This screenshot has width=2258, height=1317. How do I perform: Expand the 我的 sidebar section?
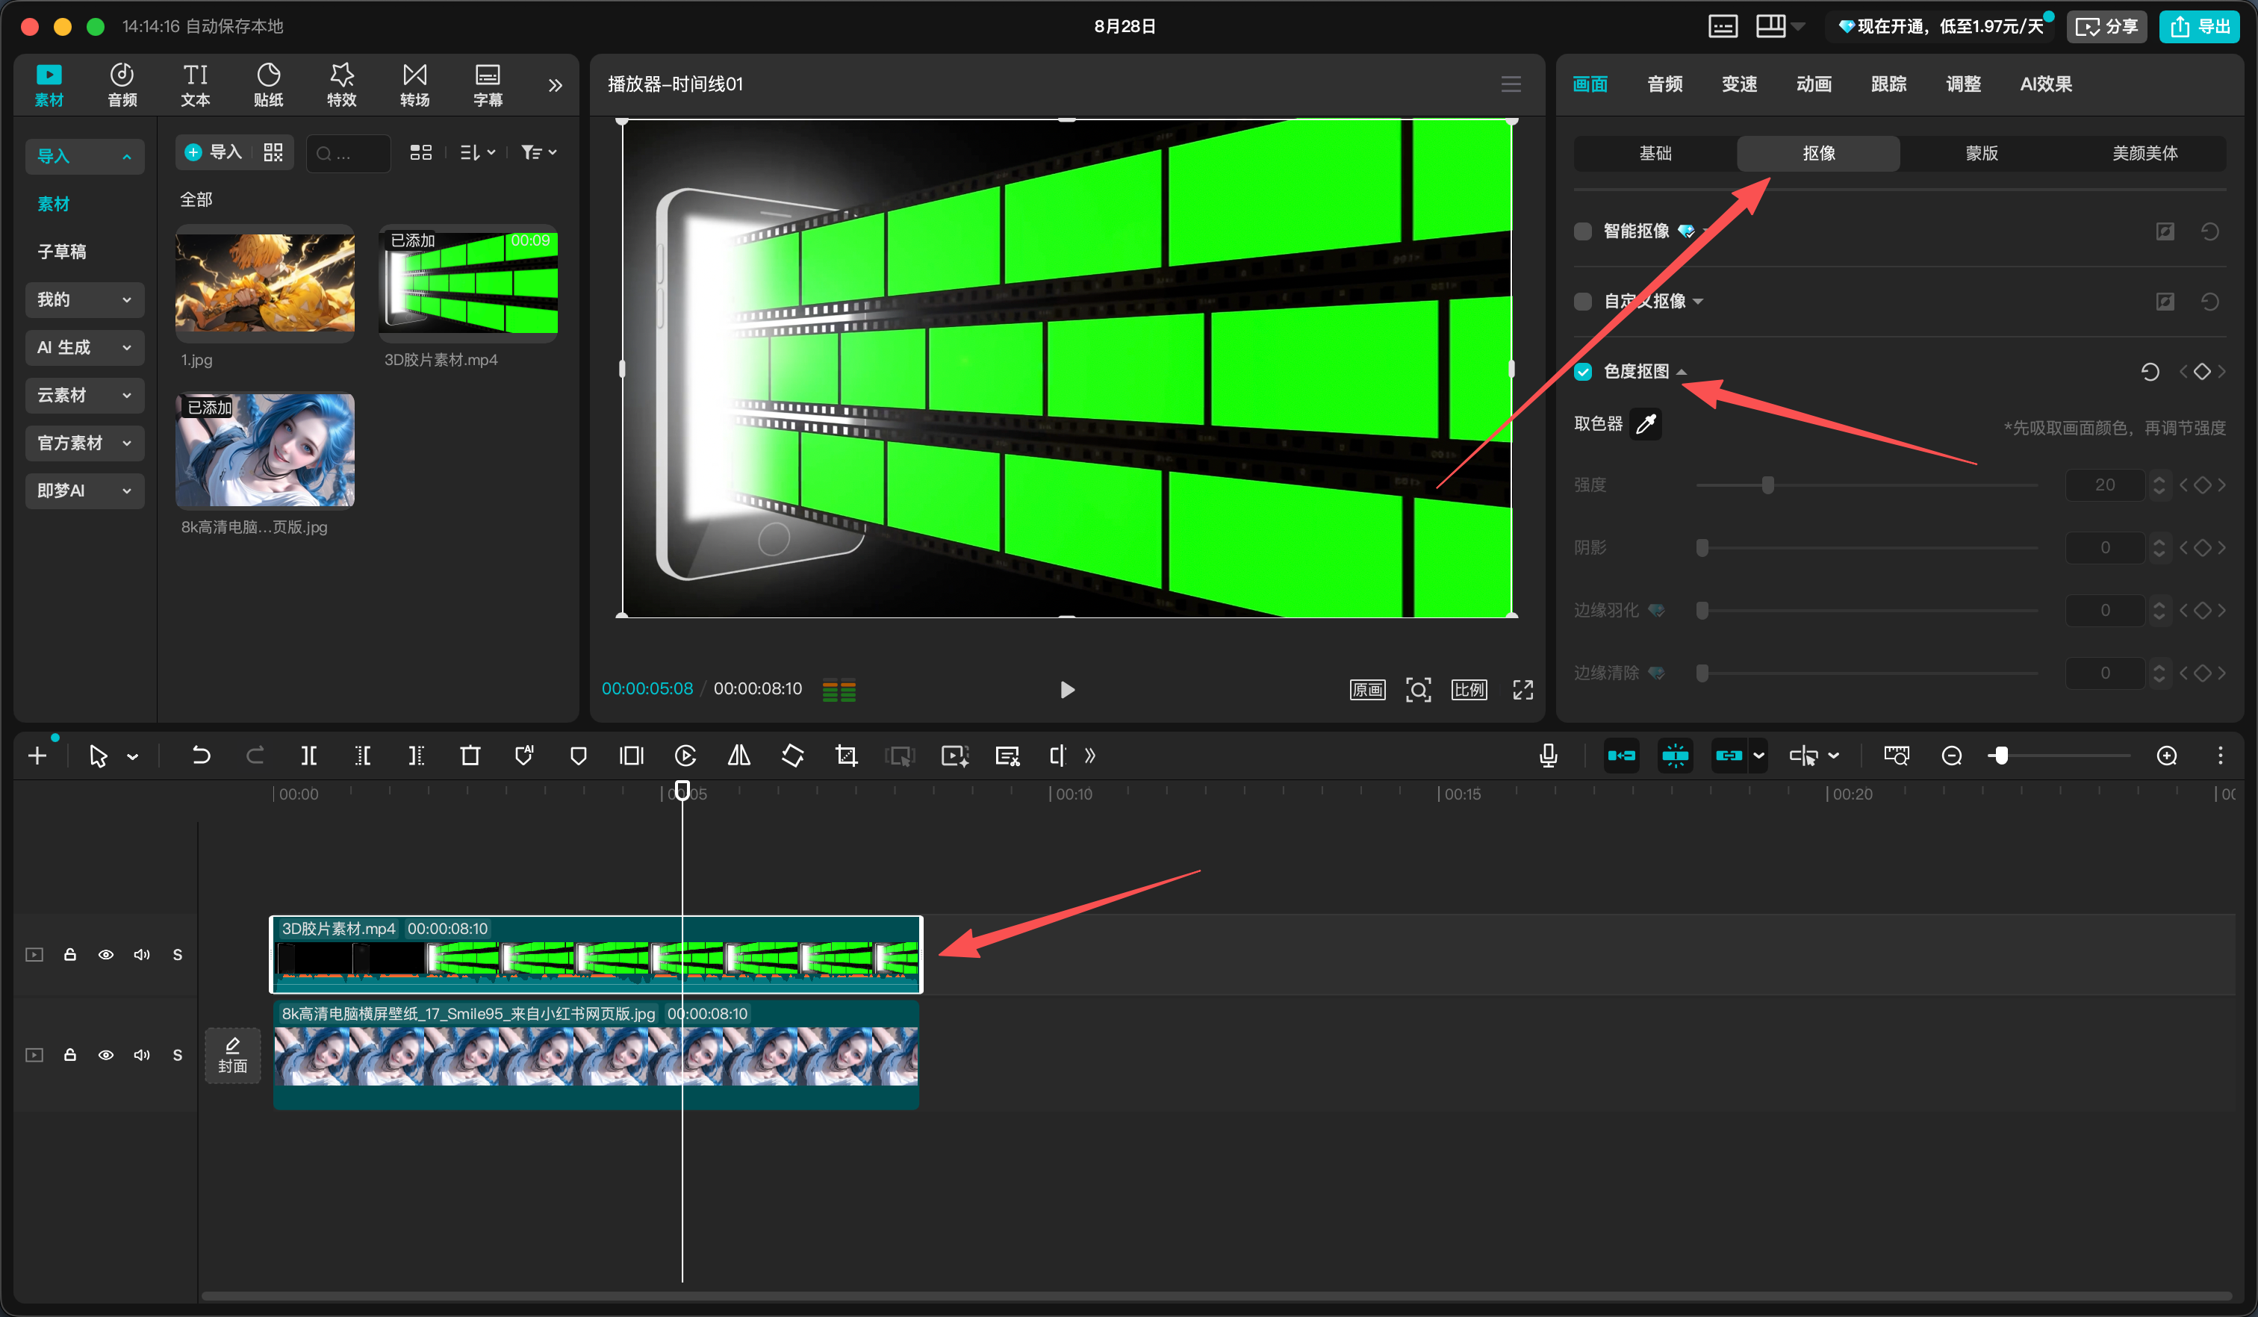[84, 299]
